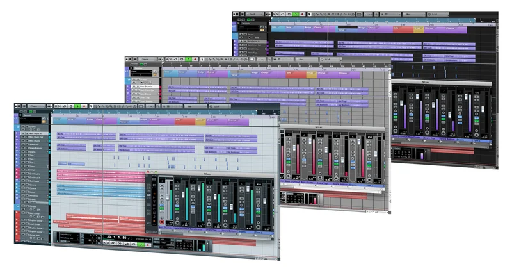Select yellow Break arranger part, front window
The height and width of the screenshot is (273, 512).
[x=200, y=122]
